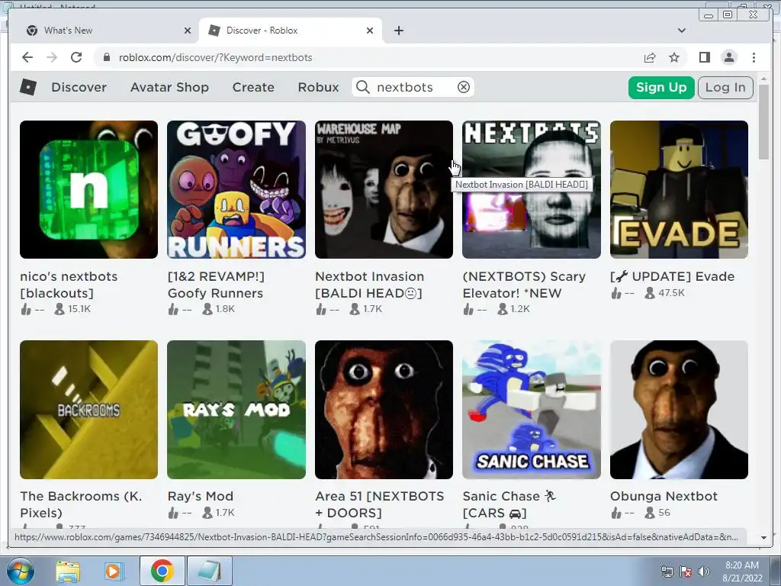Click the nextbots search field

pyautogui.click(x=413, y=87)
